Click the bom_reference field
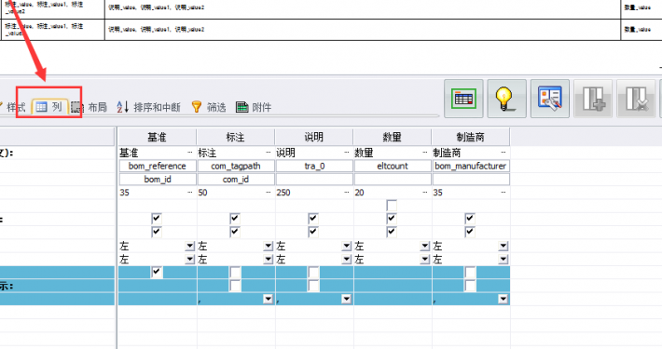This screenshot has width=662, height=349. coord(158,166)
